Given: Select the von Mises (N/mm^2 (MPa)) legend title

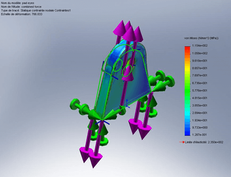Looking at the screenshot, I should coord(201,38).
